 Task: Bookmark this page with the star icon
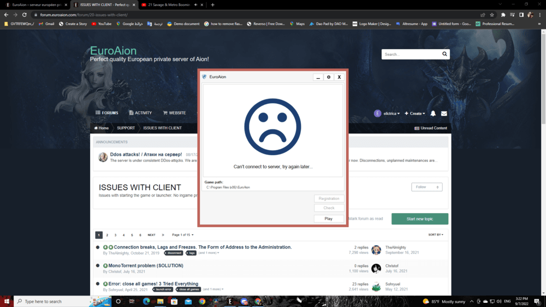click(492, 15)
